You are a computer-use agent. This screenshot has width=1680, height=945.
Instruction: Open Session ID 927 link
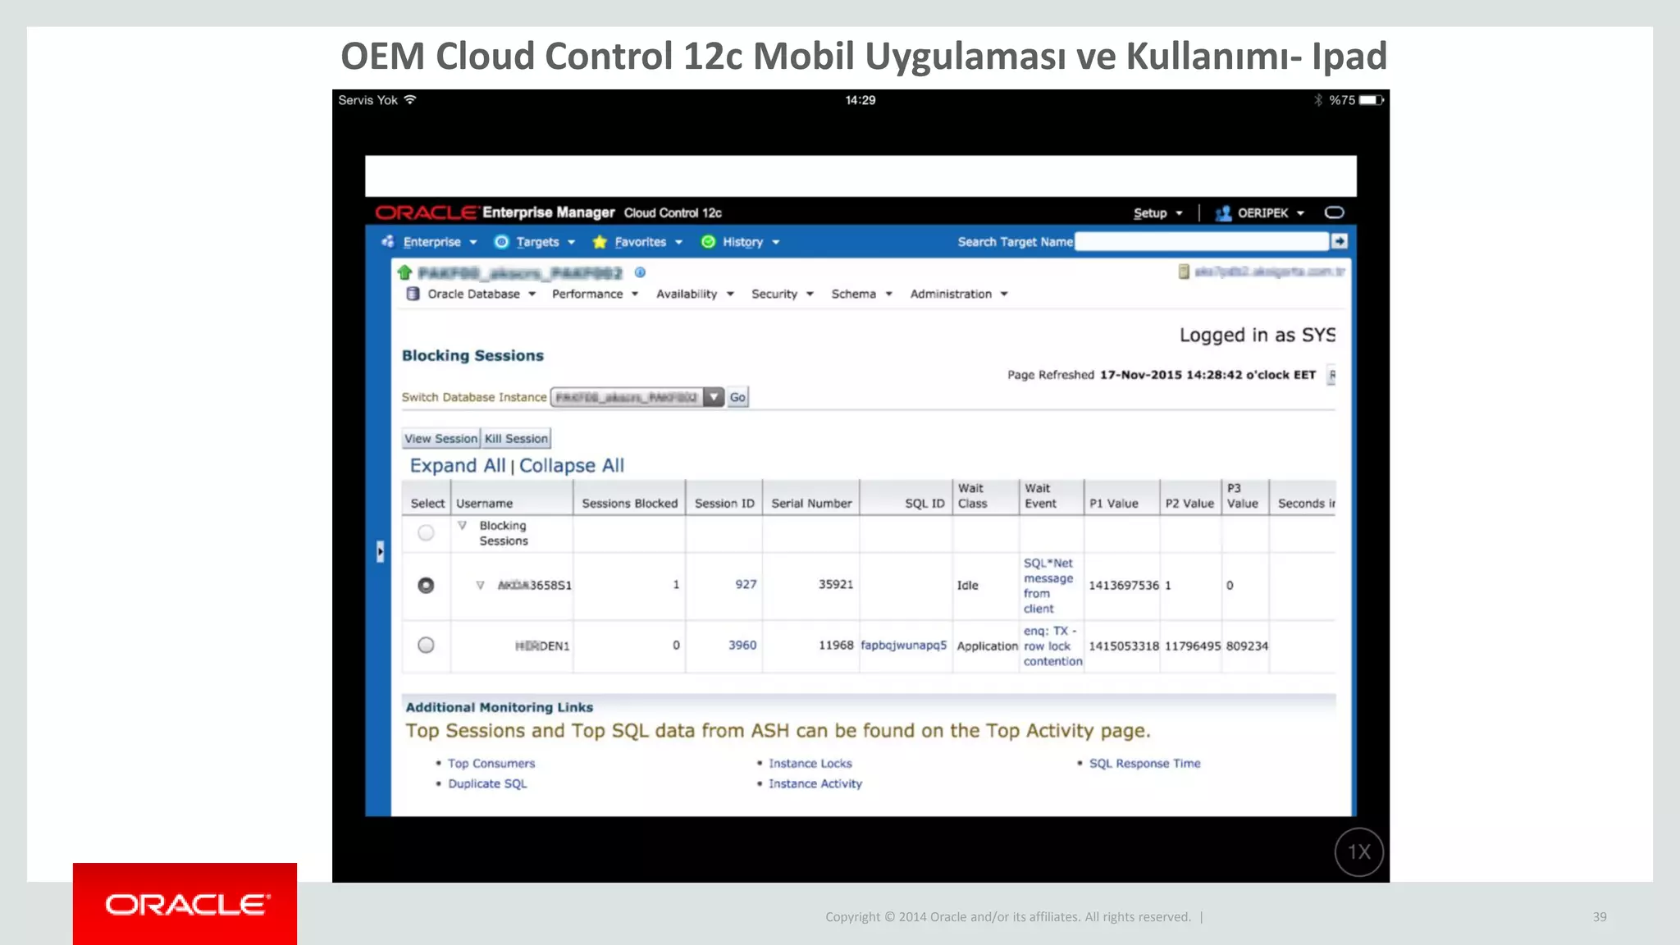coord(746,585)
